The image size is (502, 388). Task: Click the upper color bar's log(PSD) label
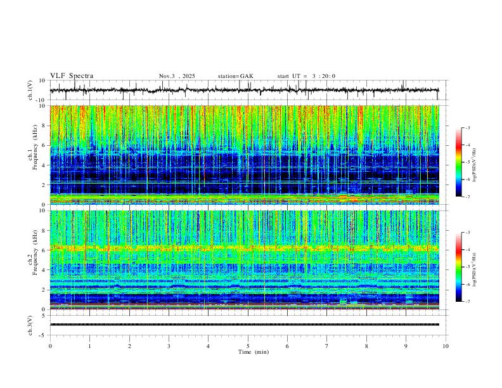(x=474, y=165)
